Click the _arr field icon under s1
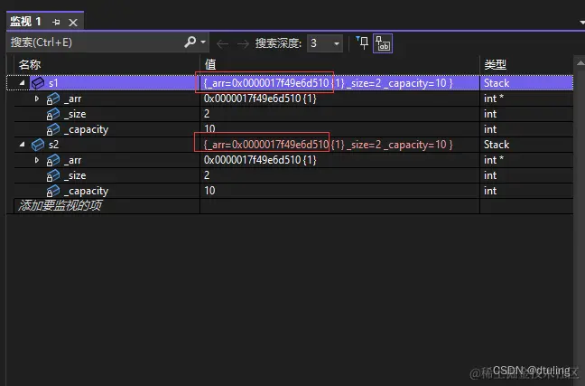The image size is (585, 386). click(x=52, y=99)
